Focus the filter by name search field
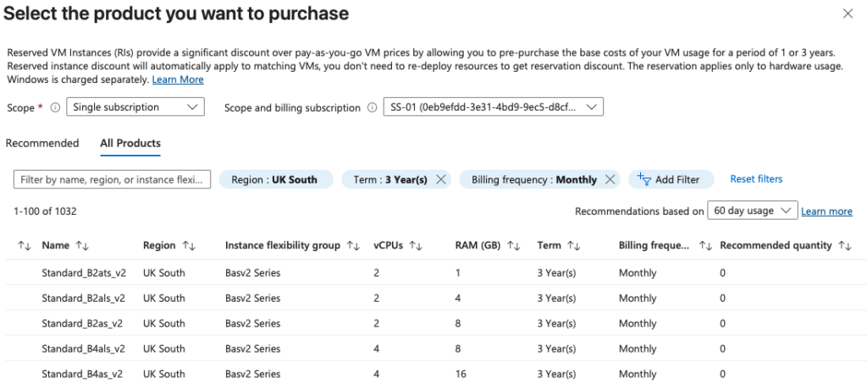The image size is (867, 383). (112, 179)
